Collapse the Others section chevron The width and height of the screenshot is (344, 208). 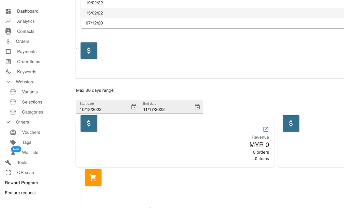point(8,122)
